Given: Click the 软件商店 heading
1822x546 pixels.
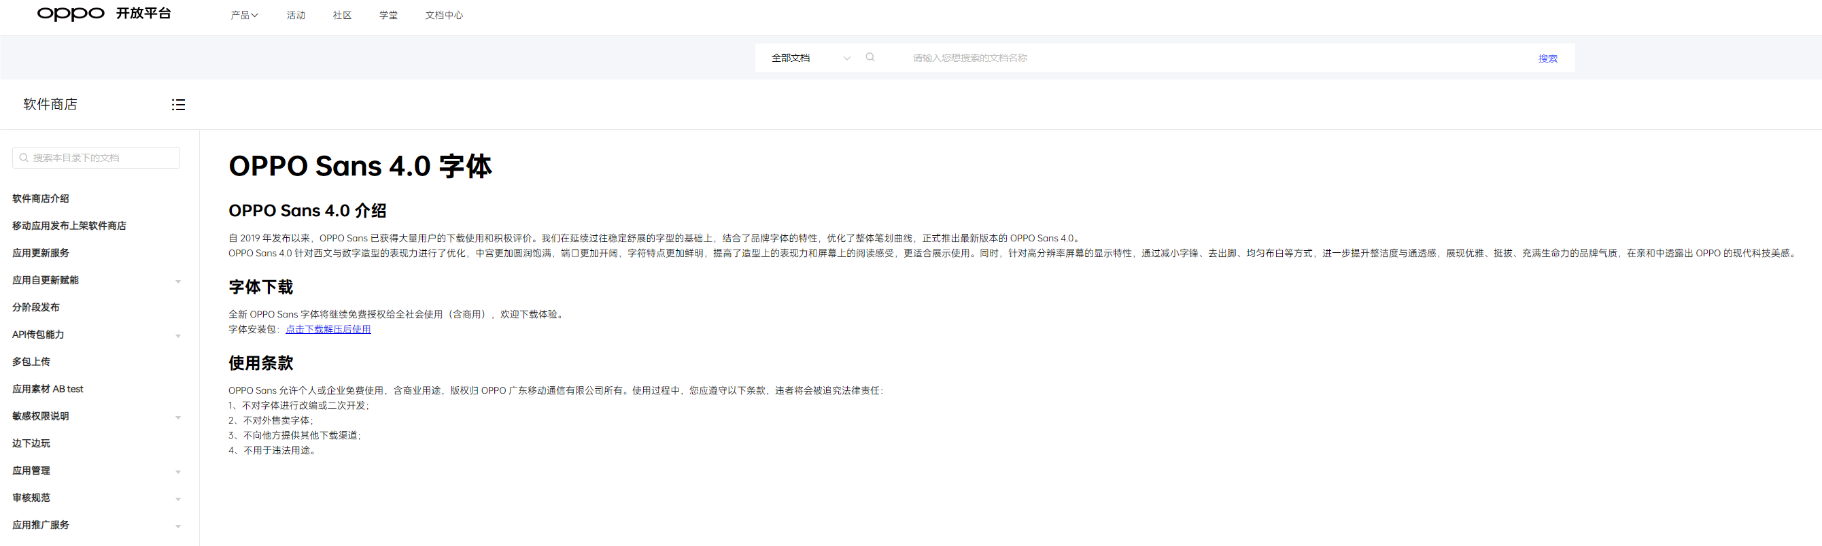Looking at the screenshot, I should 50,105.
